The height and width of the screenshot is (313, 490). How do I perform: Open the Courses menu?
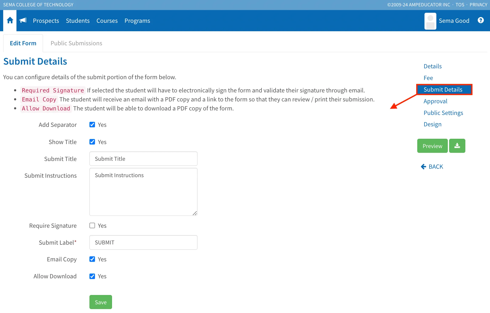(107, 21)
